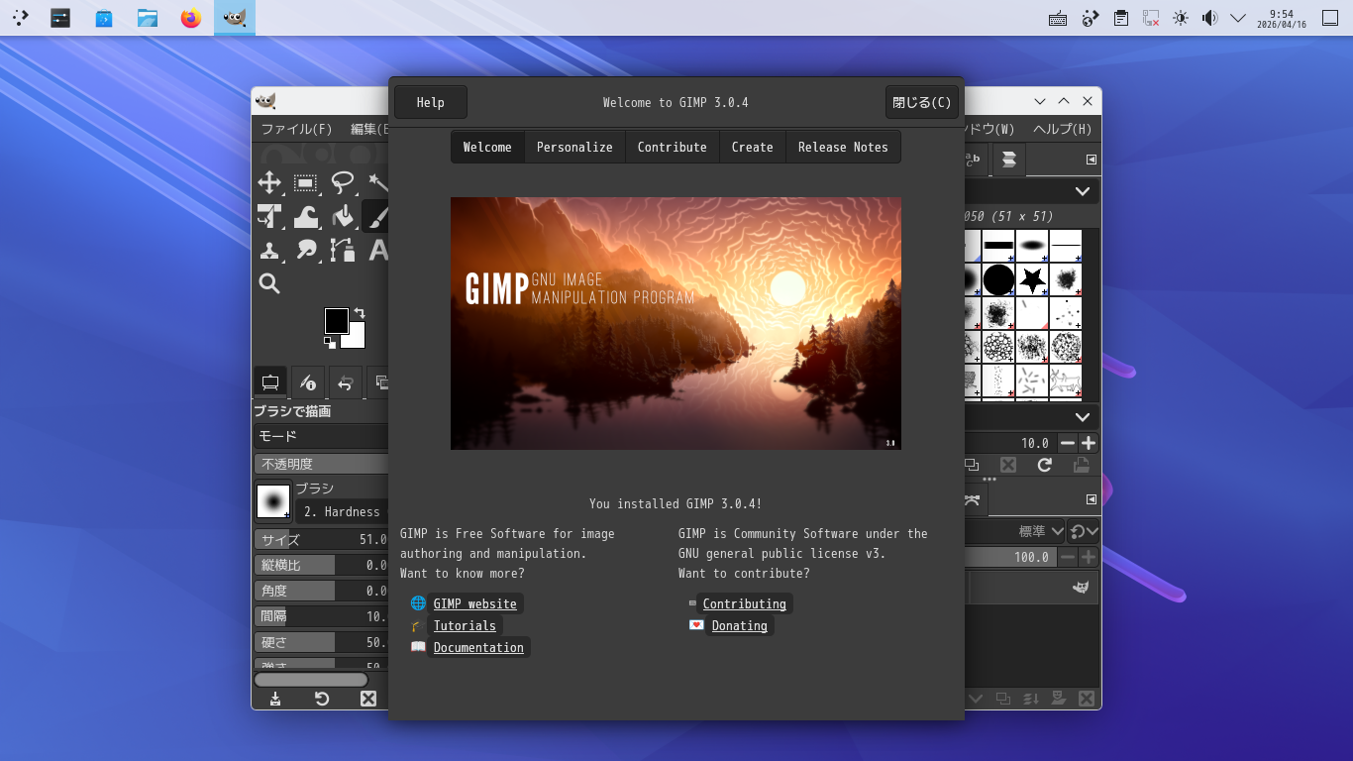Image resolution: width=1353 pixels, height=761 pixels.
Task: Pick the Bucket Fill tool
Action: pyautogui.click(x=343, y=216)
